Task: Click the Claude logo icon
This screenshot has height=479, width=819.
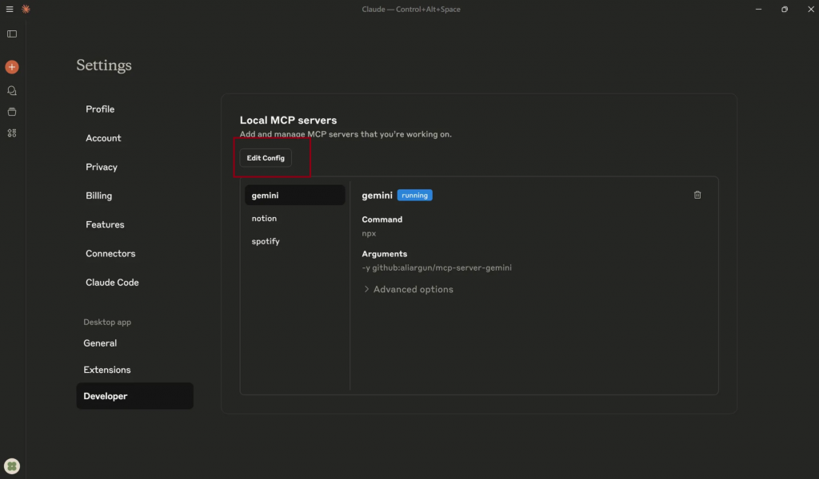Action: (x=26, y=10)
